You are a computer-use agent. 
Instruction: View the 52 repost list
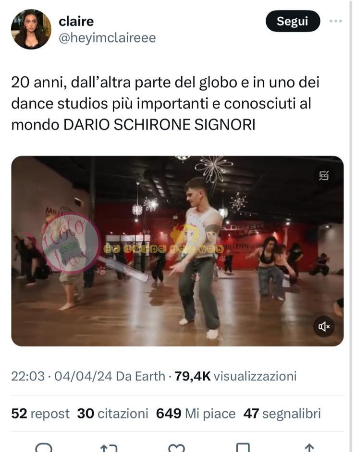point(40,413)
